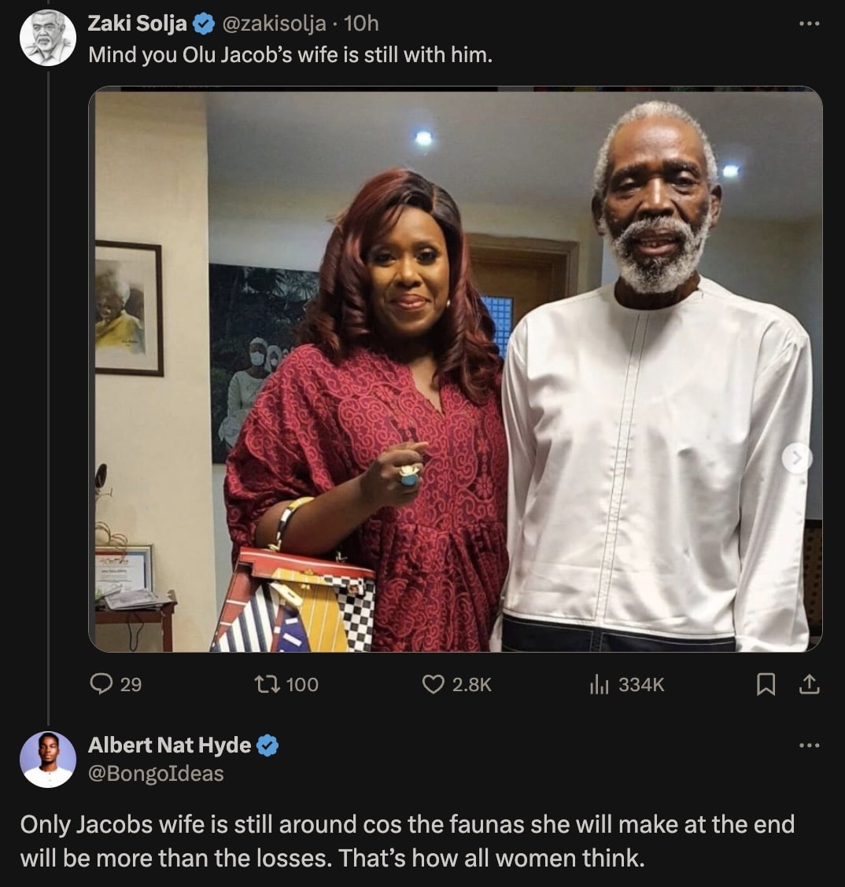845x887 pixels.
Task: Open the Albert Nat Hyde display name
Action: (169, 745)
